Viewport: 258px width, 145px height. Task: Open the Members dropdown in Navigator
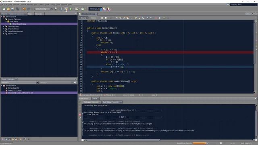20,83
